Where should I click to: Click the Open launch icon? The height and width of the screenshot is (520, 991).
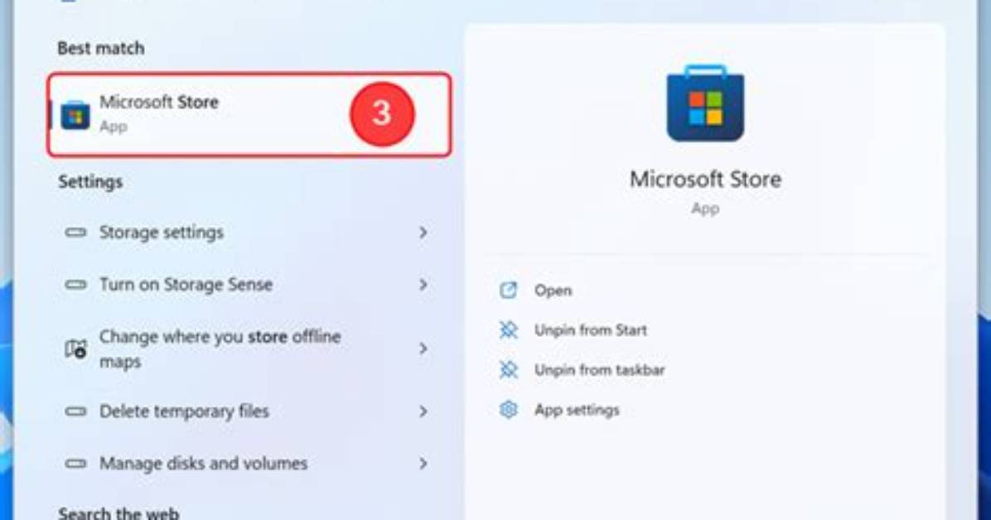pyautogui.click(x=508, y=290)
